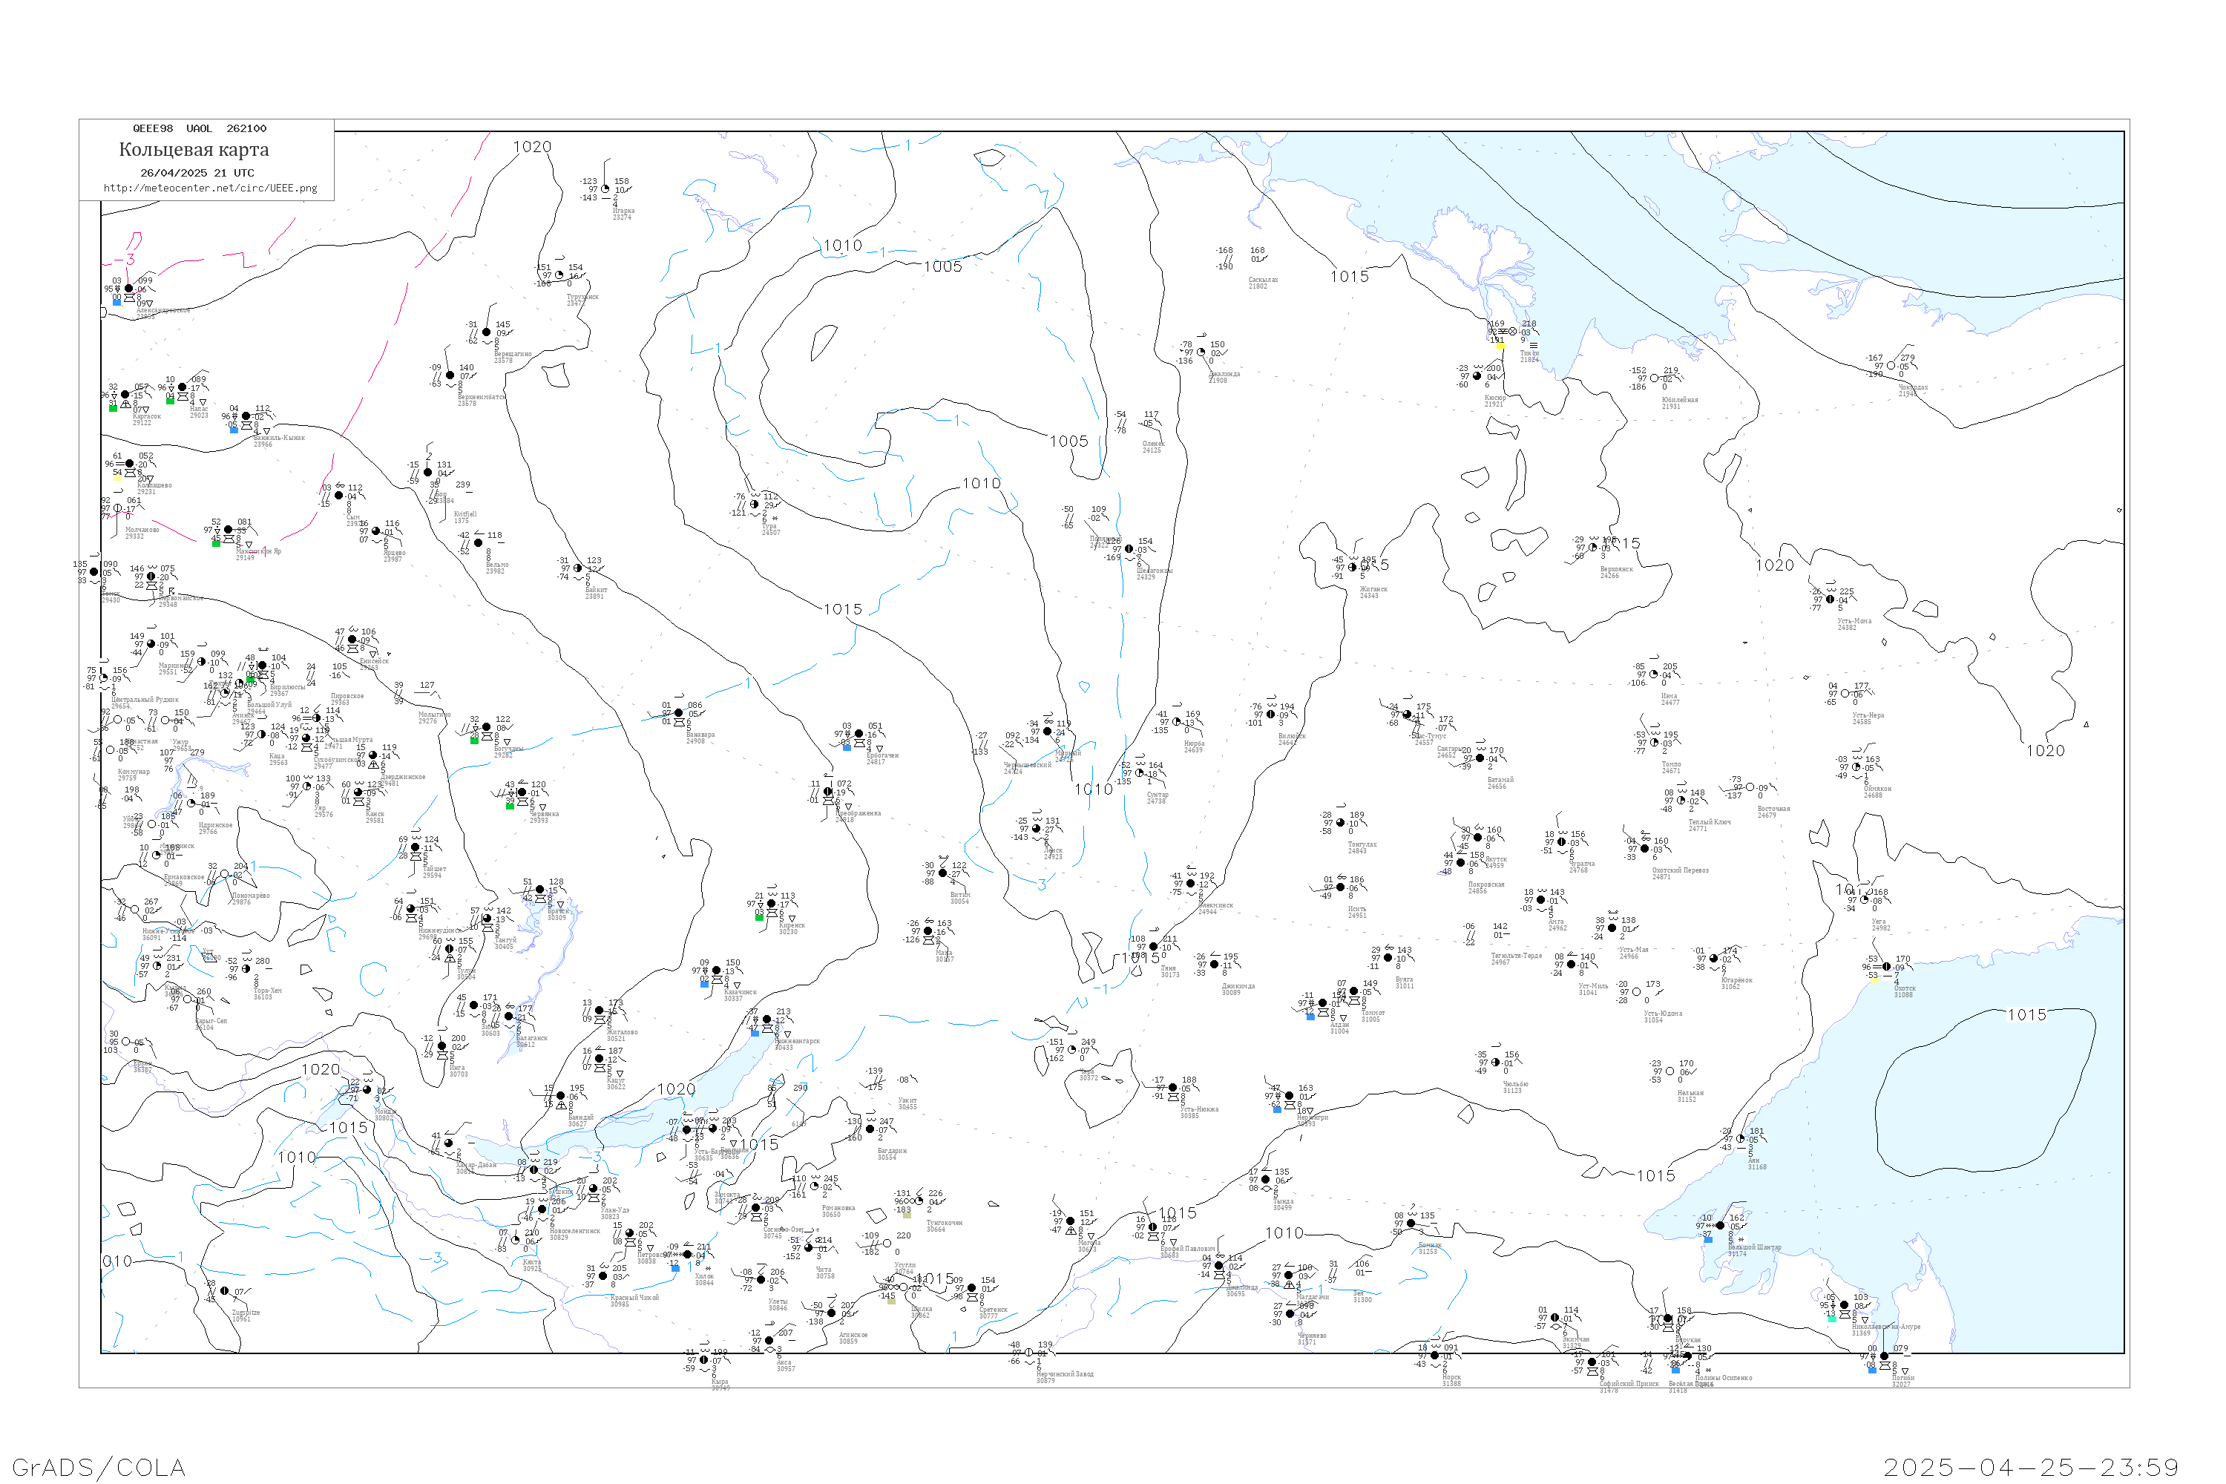Click the 1020 isobar label at top

532,147
